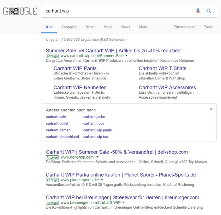Screen dimensions: 221x215
Task: Click related search 'carhartt deutschland'
Action: [x=63, y=137]
